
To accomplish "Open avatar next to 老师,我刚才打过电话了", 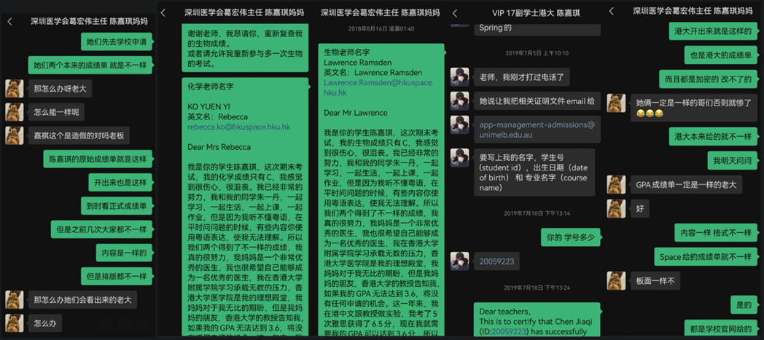I will (459, 76).
